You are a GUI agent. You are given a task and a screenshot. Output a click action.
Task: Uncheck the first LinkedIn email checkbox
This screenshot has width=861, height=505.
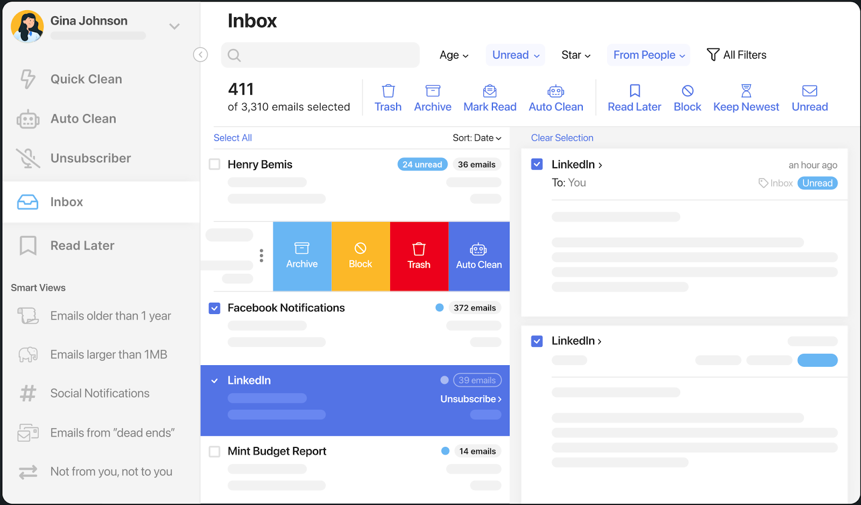click(537, 164)
